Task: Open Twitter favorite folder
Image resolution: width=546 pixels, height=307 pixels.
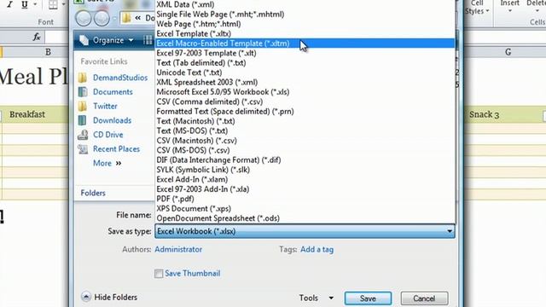Action: coord(105,106)
